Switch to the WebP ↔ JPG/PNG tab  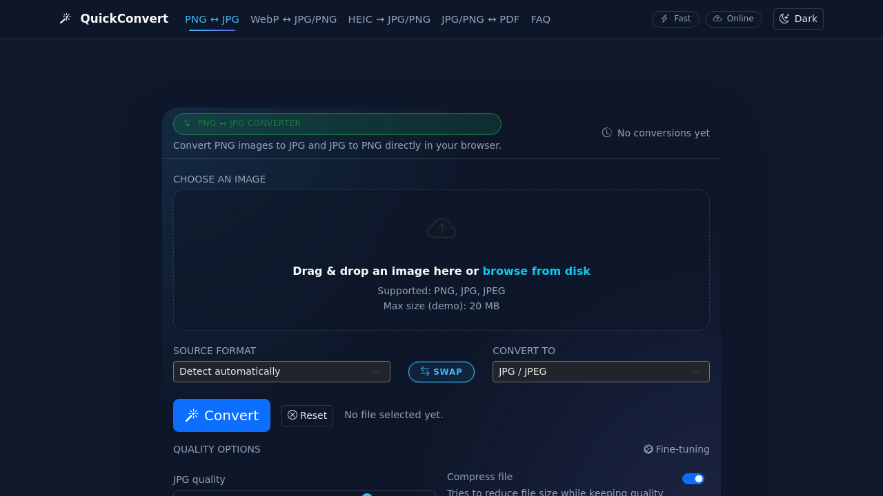tap(294, 19)
